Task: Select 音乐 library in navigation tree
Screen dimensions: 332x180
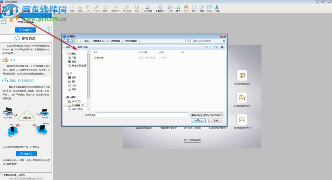Action: coord(72,90)
